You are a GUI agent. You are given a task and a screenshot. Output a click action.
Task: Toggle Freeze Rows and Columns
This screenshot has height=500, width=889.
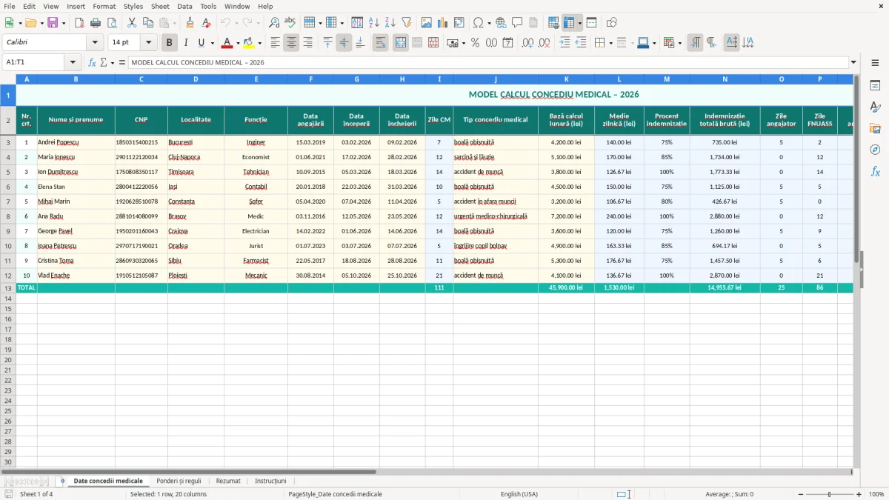(x=569, y=23)
